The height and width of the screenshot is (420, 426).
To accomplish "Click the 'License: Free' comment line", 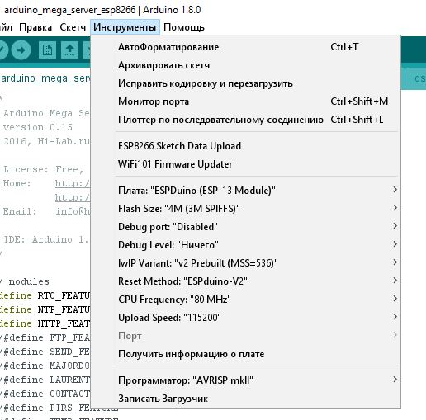I will (44, 169).
